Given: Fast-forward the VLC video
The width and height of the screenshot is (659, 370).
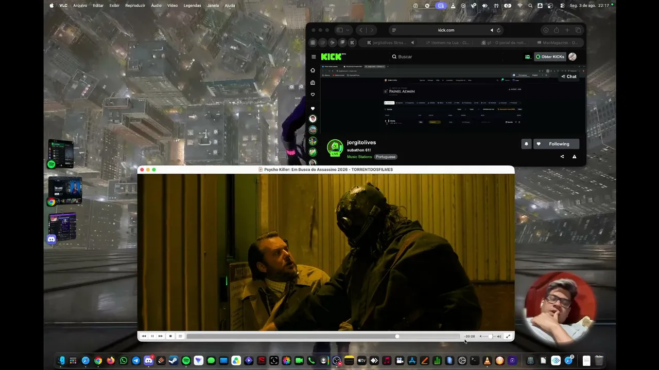Looking at the screenshot, I should click(160, 336).
